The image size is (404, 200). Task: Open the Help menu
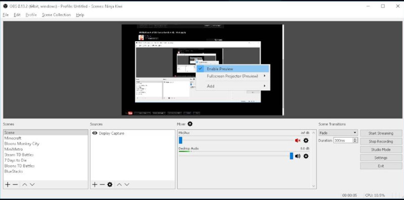coord(80,15)
